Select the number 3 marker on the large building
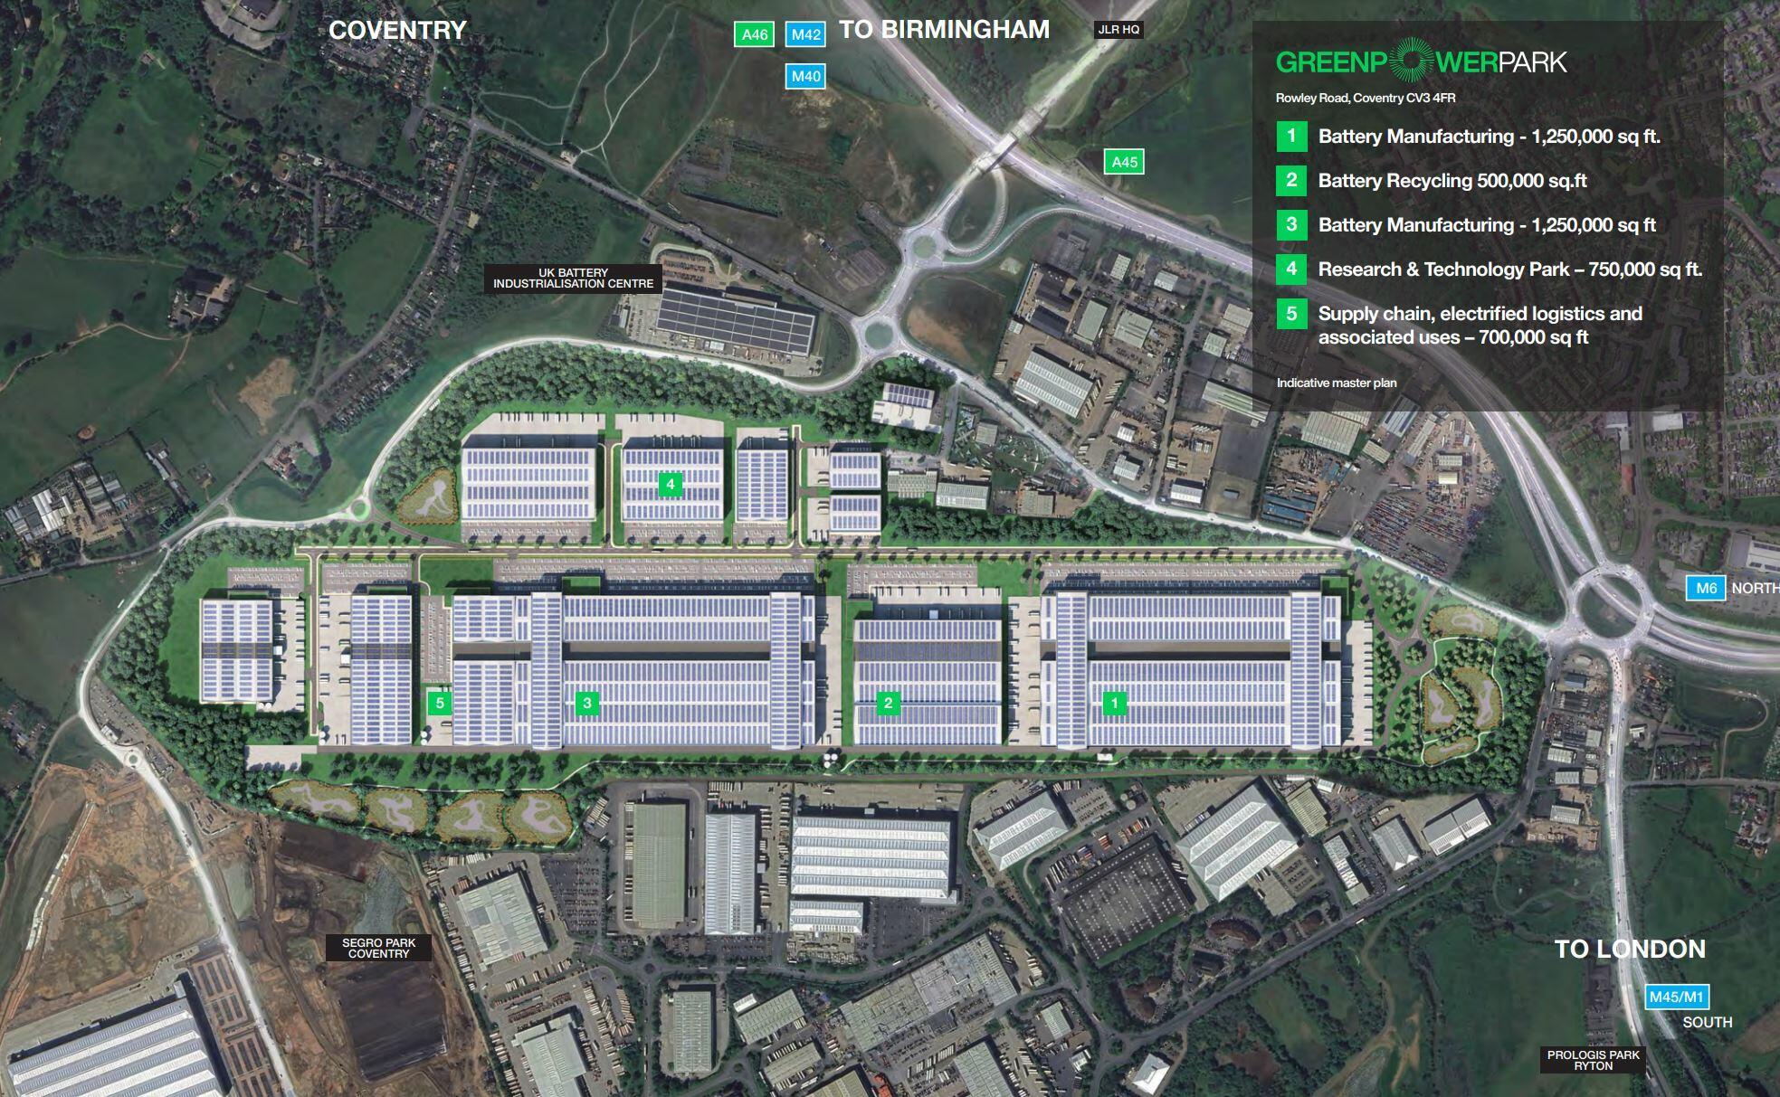 pos(587,703)
